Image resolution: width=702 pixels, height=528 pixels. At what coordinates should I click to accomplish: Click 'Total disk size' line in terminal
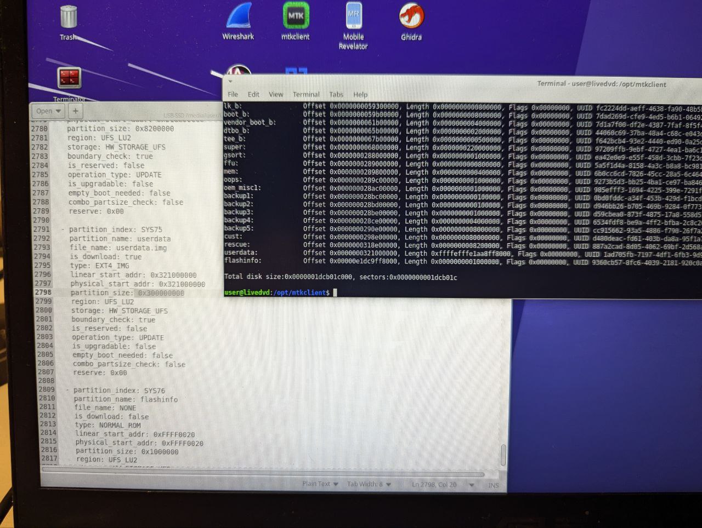[341, 277]
